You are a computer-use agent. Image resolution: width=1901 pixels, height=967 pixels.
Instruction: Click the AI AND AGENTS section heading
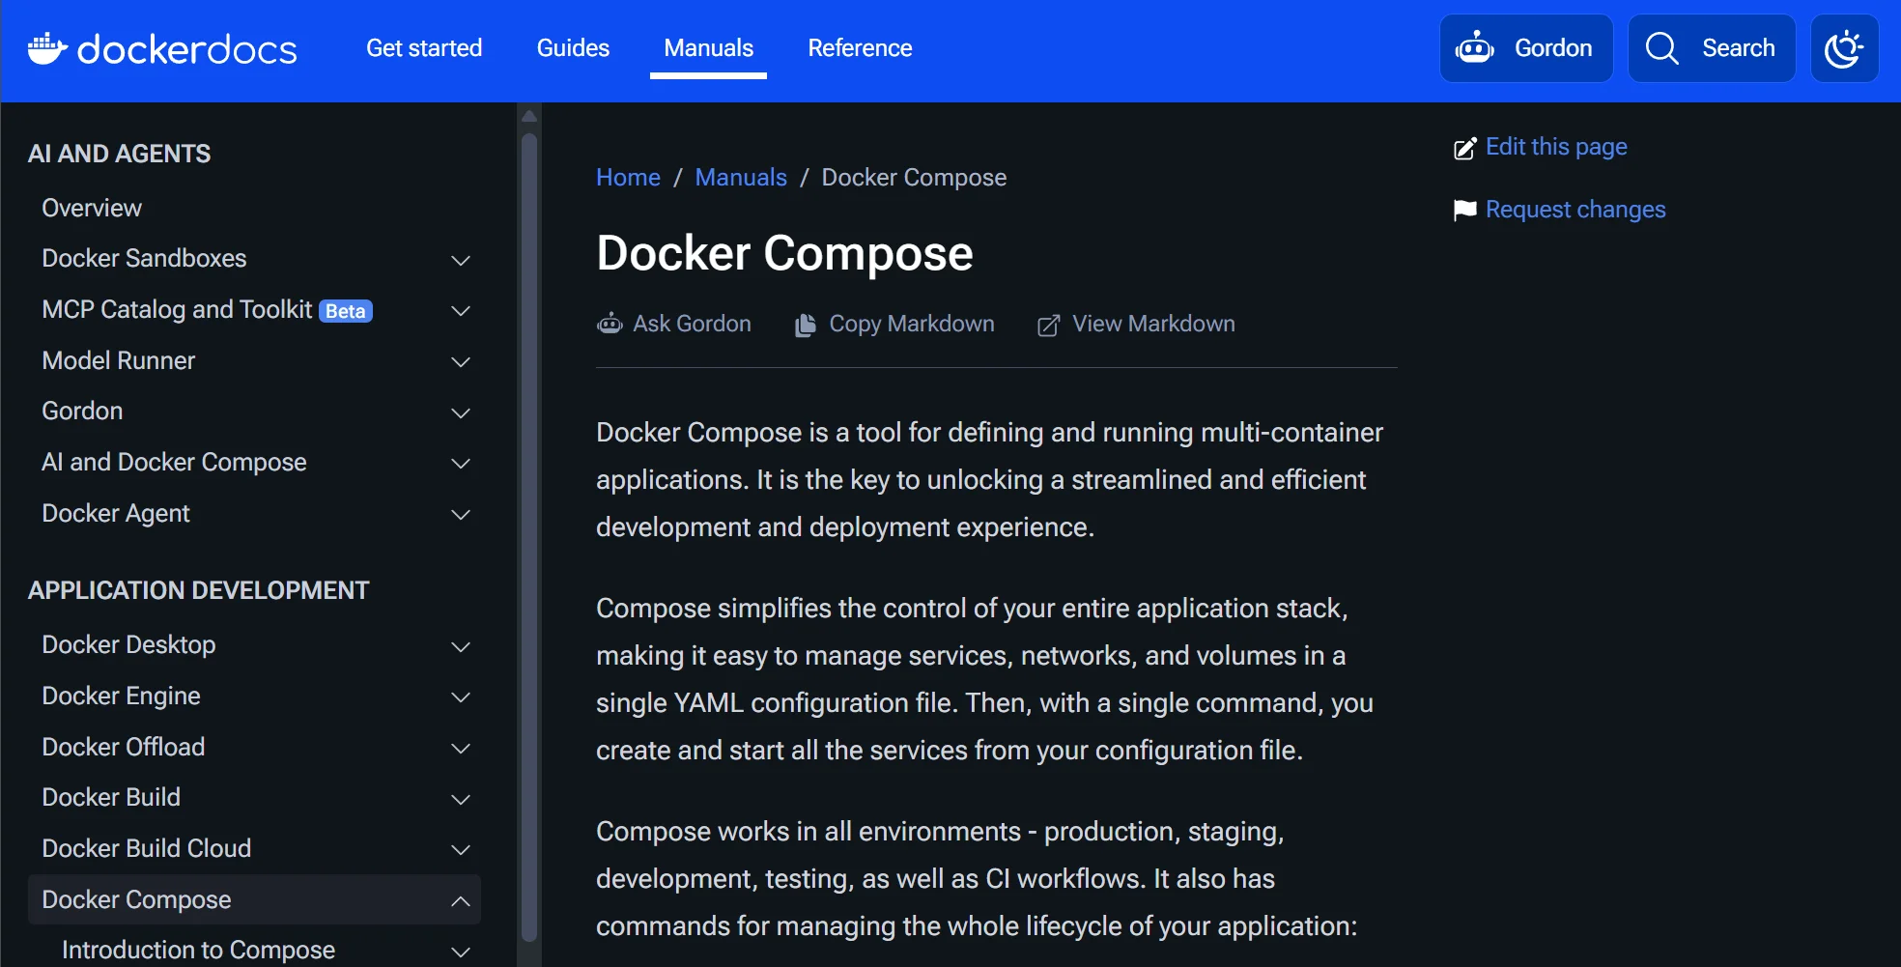pyautogui.click(x=119, y=154)
